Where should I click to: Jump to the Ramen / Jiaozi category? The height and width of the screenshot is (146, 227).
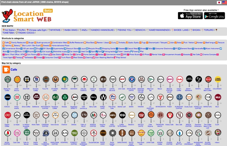click(x=103, y=43)
